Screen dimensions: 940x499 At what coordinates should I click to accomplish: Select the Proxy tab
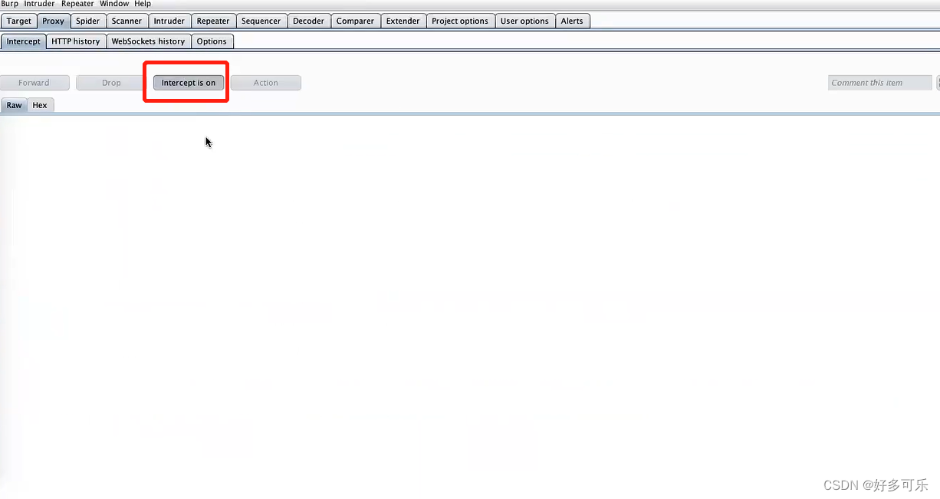(54, 21)
